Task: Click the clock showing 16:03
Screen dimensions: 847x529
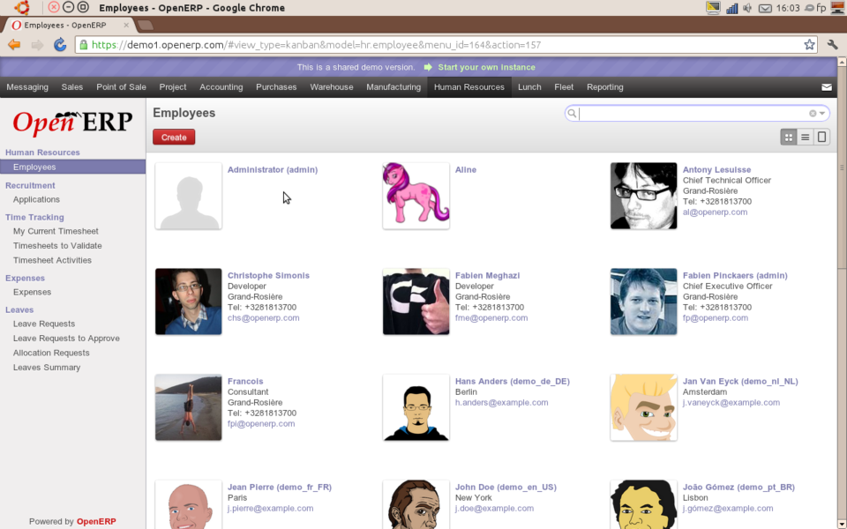Action: (788, 8)
